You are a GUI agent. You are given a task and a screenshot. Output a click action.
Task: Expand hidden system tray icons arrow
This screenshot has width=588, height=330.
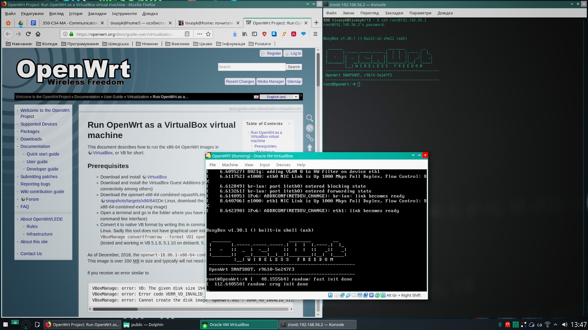(555, 324)
